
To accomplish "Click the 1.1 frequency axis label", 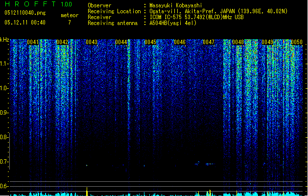I will click(x=4, y=64).
